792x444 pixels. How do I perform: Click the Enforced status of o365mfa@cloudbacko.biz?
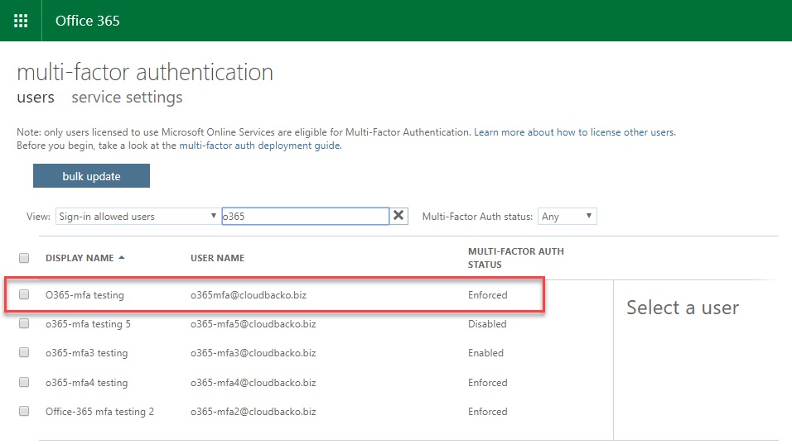[x=487, y=295]
